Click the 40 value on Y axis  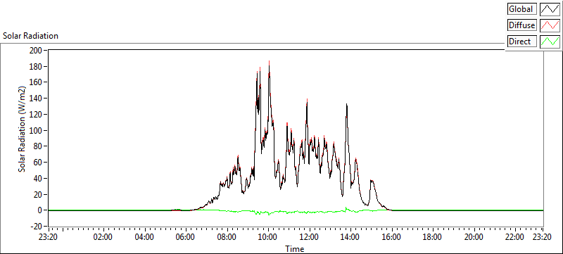click(x=39, y=178)
